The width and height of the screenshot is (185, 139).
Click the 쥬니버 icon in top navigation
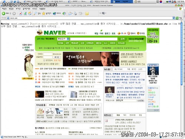click(x=119, y=33)
